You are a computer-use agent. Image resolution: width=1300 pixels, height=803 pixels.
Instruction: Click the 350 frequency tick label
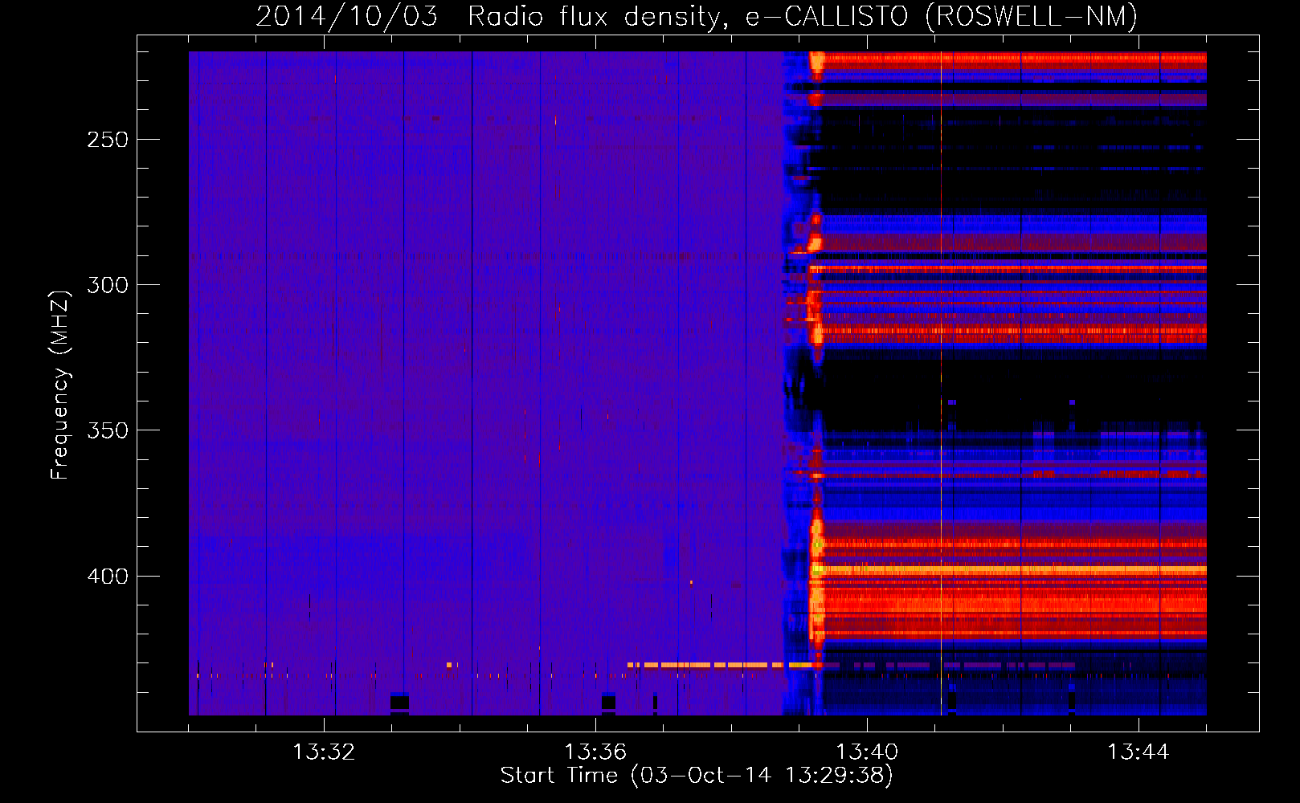(x=108, y=430)
